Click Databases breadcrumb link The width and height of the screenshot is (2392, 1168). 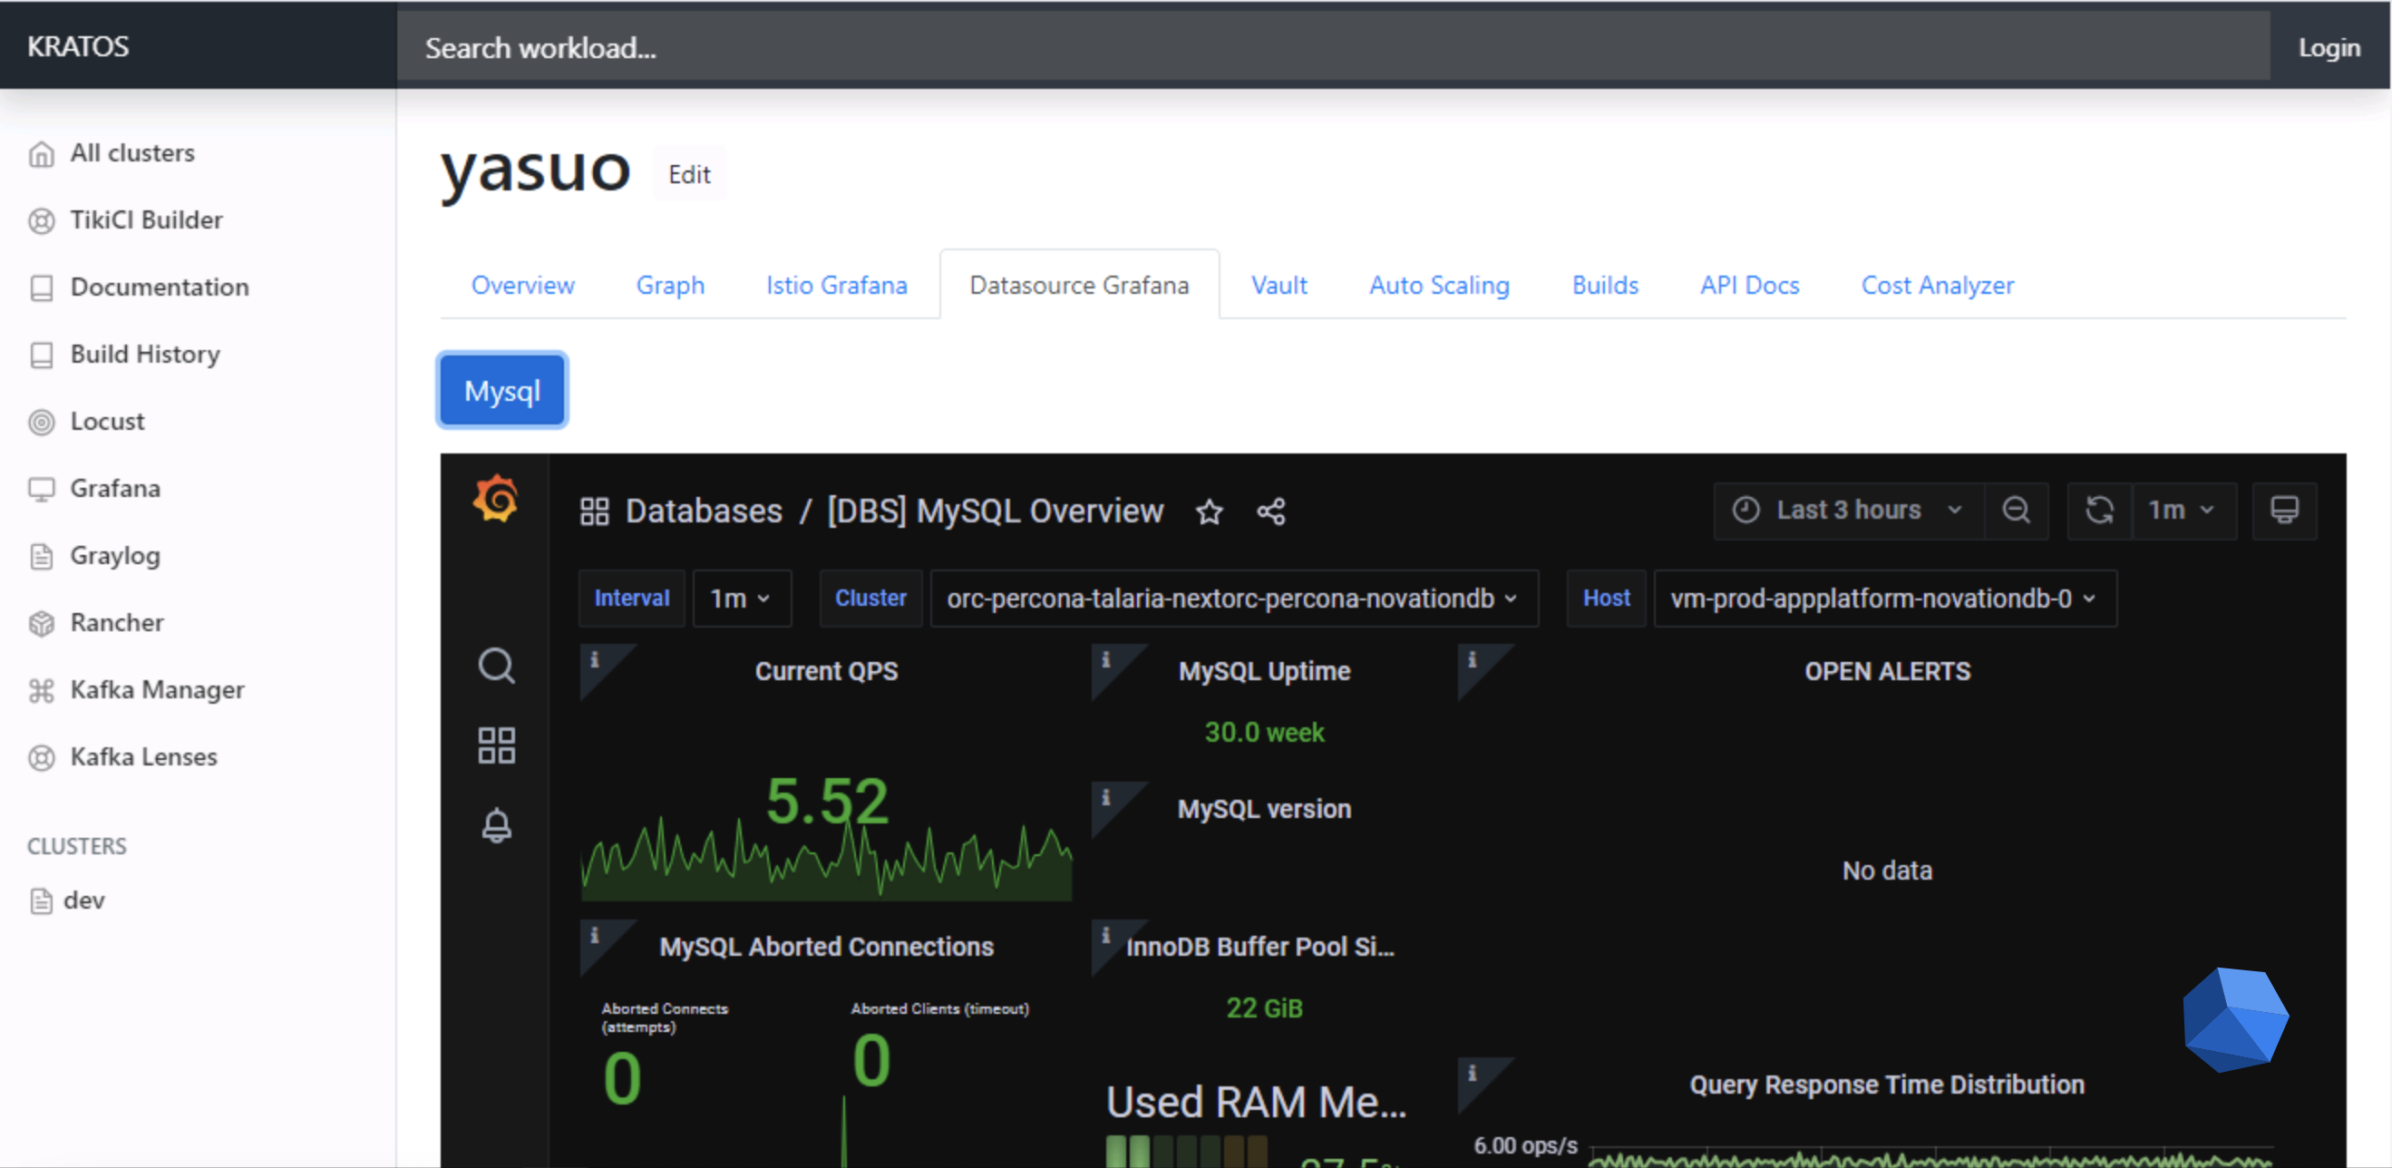pyautogui.click(x=703, y=511)
